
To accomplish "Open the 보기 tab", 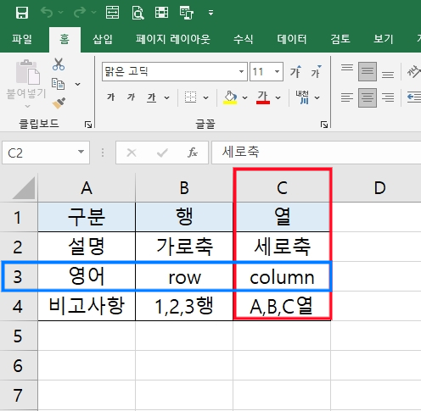I will point(384,39).
